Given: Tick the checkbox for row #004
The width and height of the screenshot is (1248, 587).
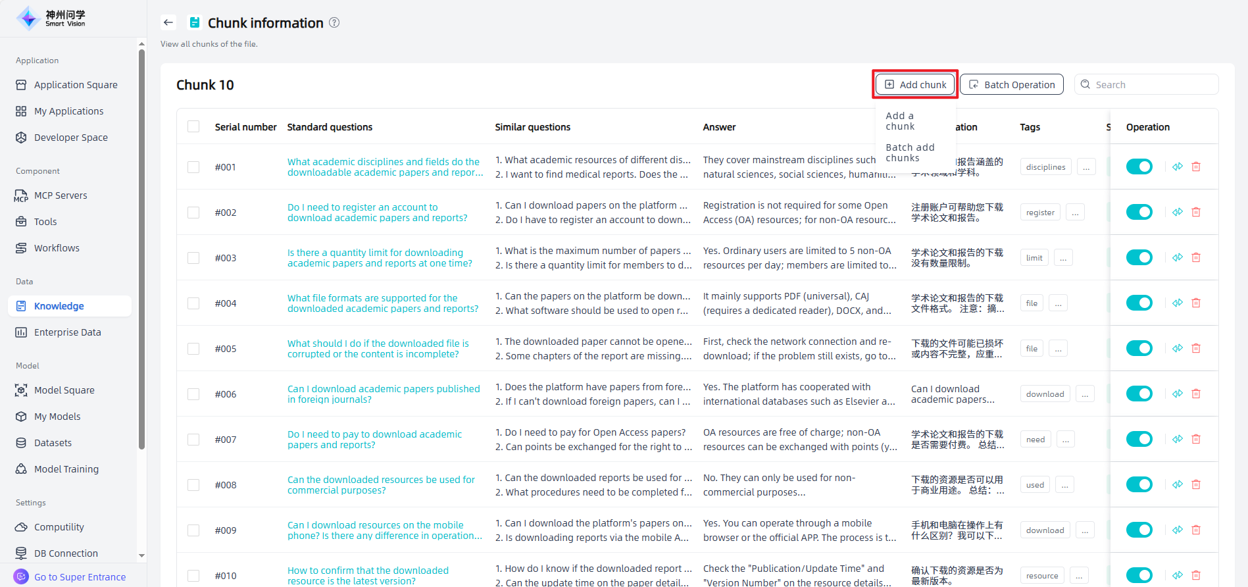Looking at the screenshot, I should [193, 303].
